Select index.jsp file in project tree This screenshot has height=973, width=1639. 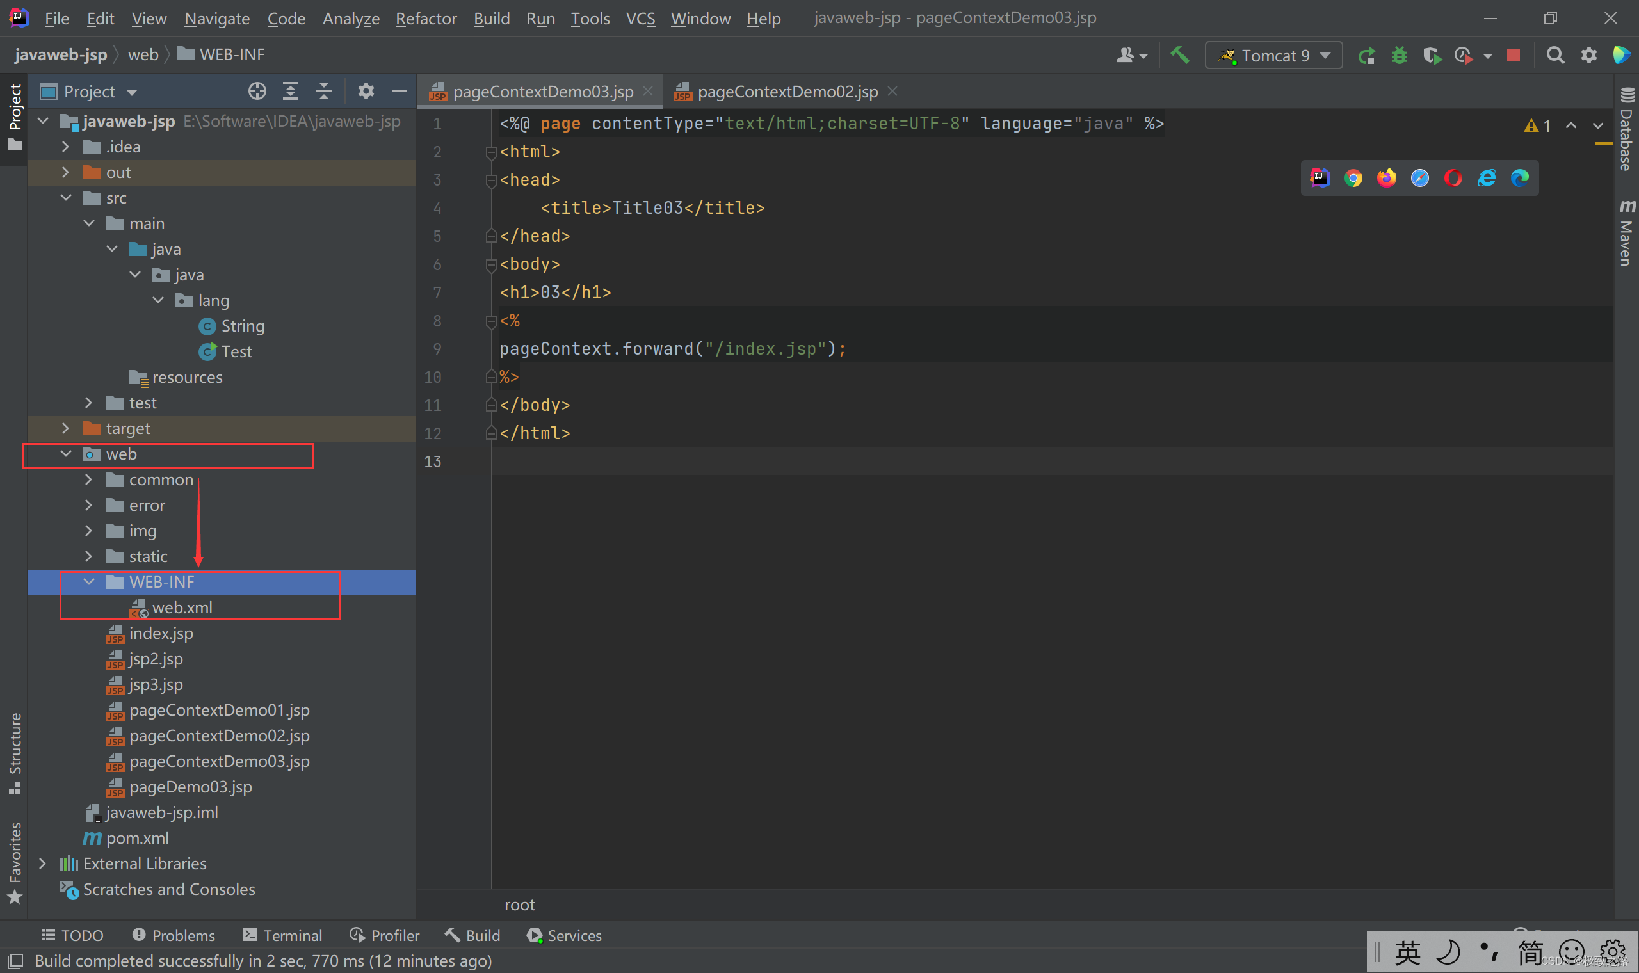click(x=160, y=632)
